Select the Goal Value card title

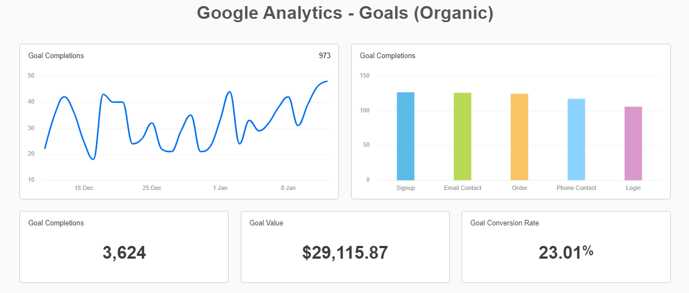pyautogui.click(x=266, y=223)
